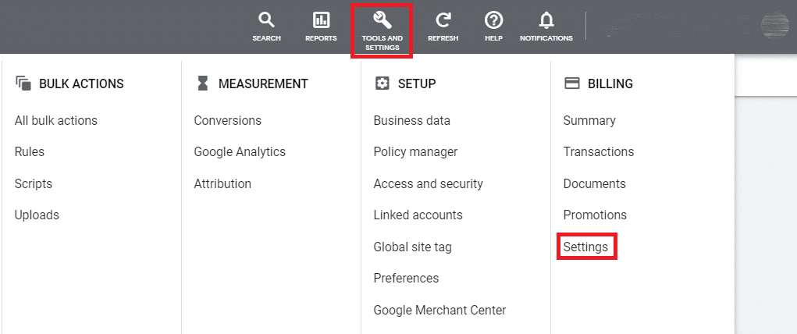The height and width of the screenshot is (334, 797).
Task: Go to Uploads under Bulk Actions
Action: [x=37, y=215]
